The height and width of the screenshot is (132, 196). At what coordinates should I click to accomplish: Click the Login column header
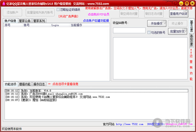(60, 25)
